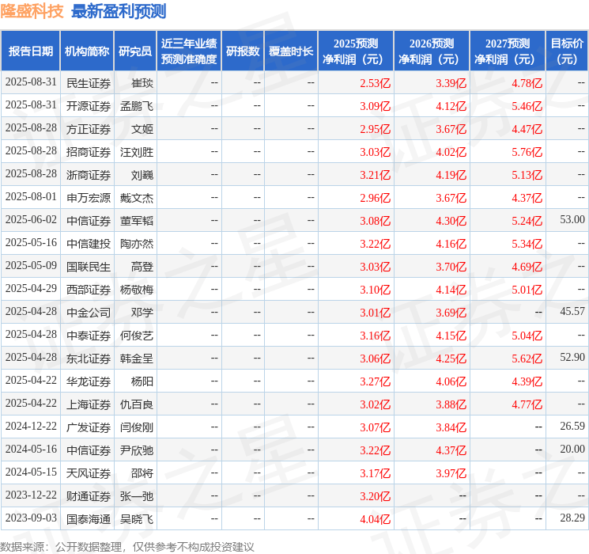
Task: Click the 国联民生 institution cell
Action: (x=89, y=267)
